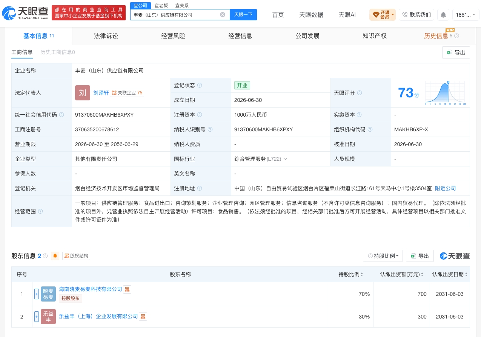Image resolution: width=481 pixels, height=337 pixels.
Task: Sort by the 认缴出资额(万元) column
Action: click(401, 274)
